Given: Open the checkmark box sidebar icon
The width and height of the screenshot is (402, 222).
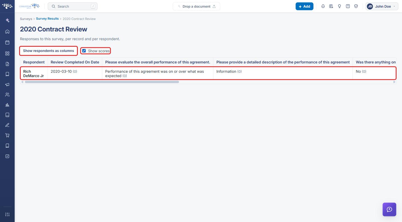Looking at the screenshot, I should point(7,156).
